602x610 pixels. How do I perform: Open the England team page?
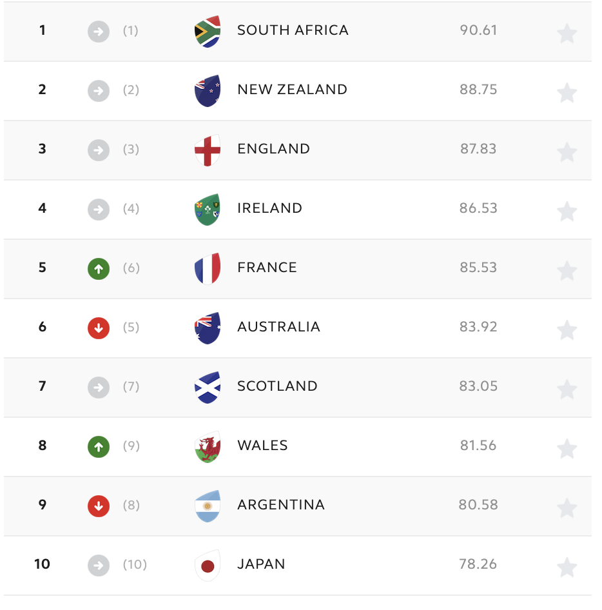[x=273, y=149]
